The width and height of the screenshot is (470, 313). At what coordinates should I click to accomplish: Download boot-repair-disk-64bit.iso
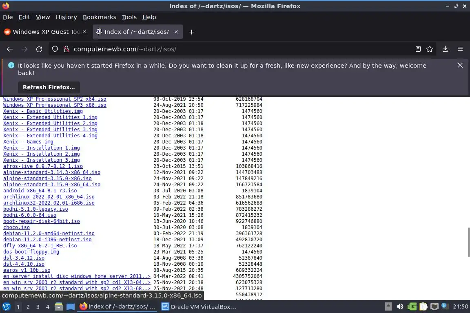41,221
